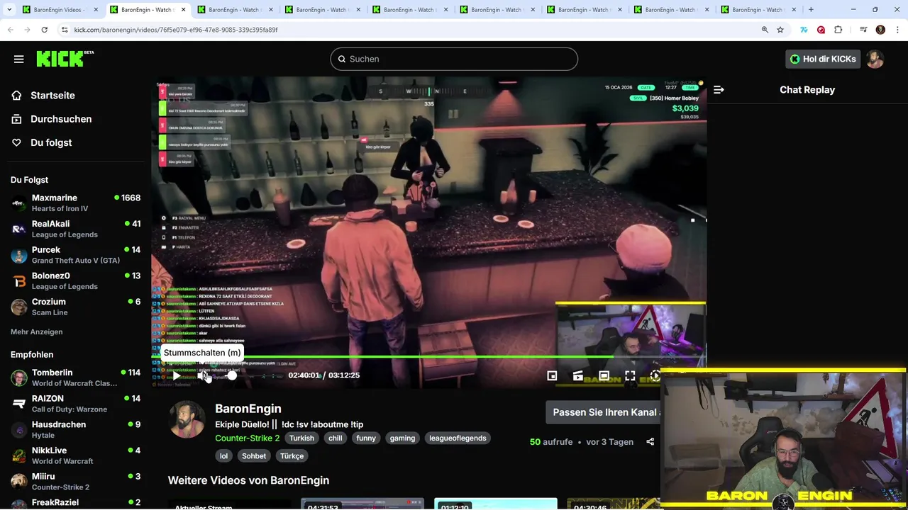The image size is (908, 510).
Task: Mute the video with the speaker icon
Action: click(x=204, y=375)
